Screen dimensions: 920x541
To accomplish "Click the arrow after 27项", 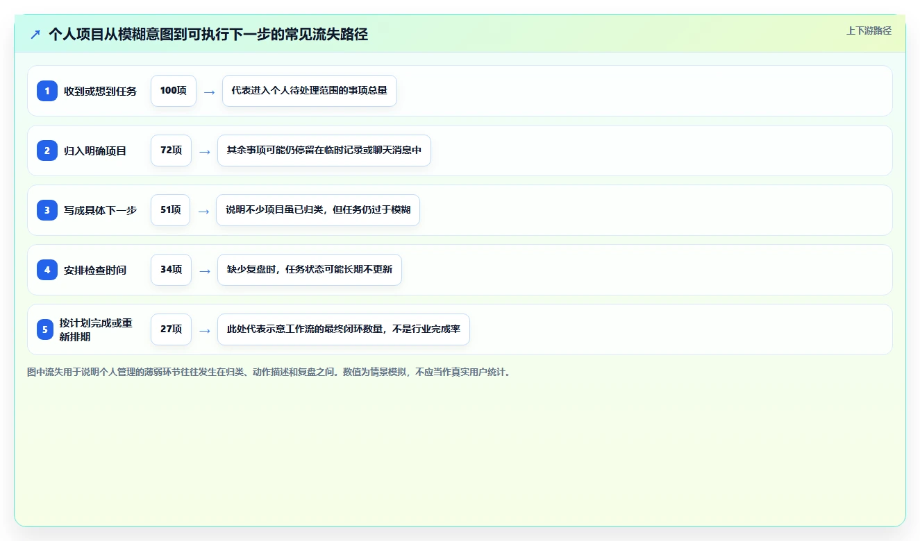I will 204,330.
